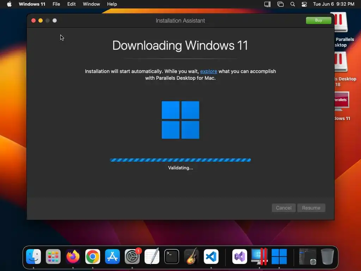This screenshot has height=271, width=361.
Task: Click the Validating... status text
Action: [180, 168]
